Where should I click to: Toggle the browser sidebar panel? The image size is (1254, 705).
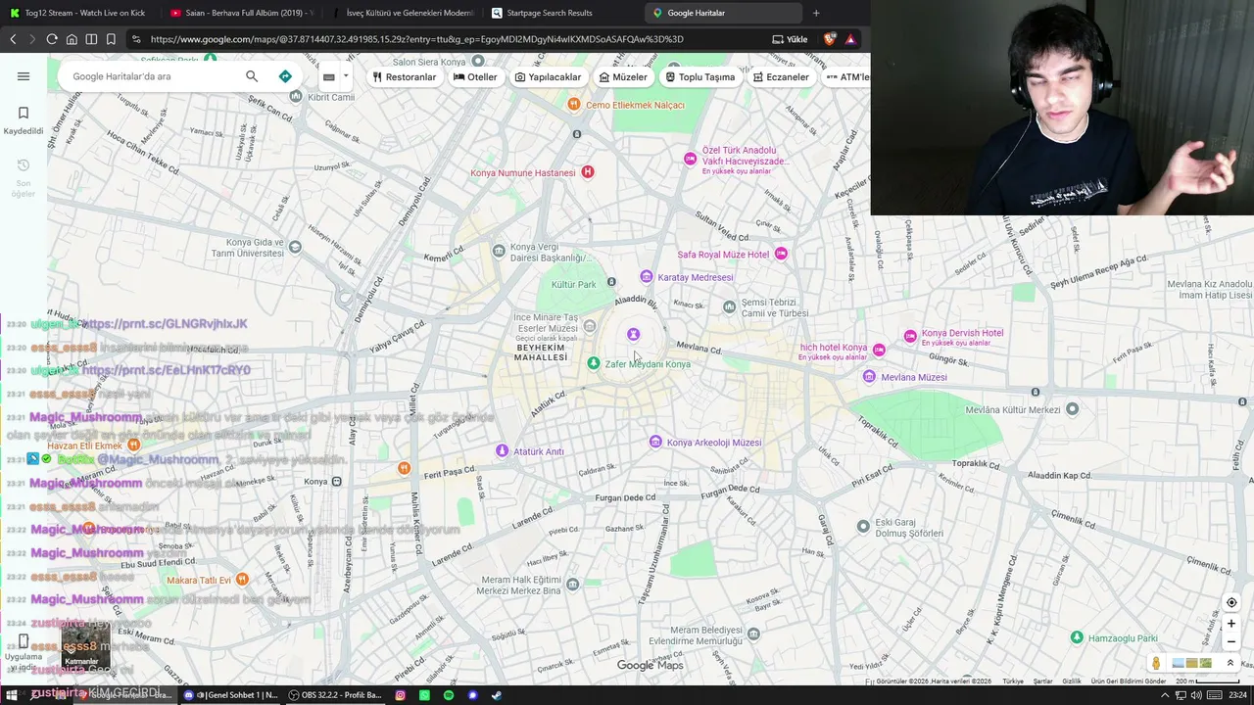click(x=91, y=39)
